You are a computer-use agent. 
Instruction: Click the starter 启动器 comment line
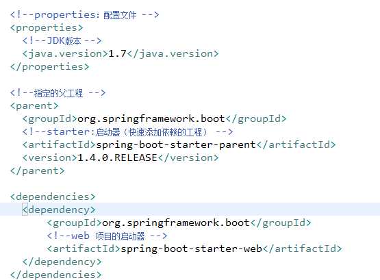click(128, 132)
